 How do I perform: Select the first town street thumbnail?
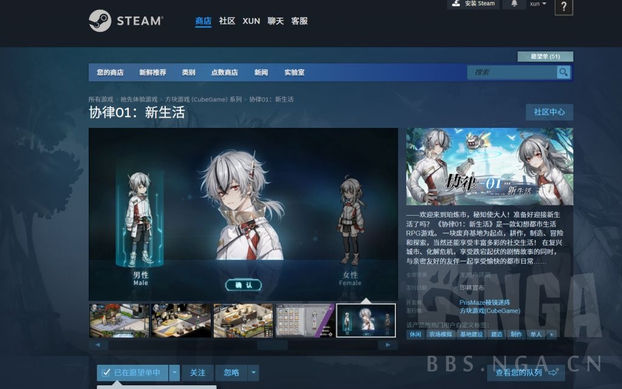click(119, 321)
